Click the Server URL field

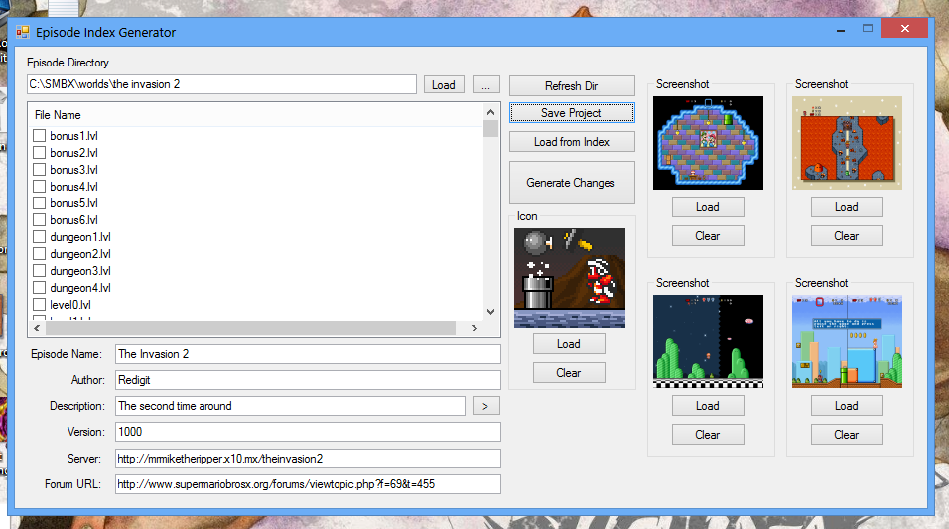coord(308,459)
